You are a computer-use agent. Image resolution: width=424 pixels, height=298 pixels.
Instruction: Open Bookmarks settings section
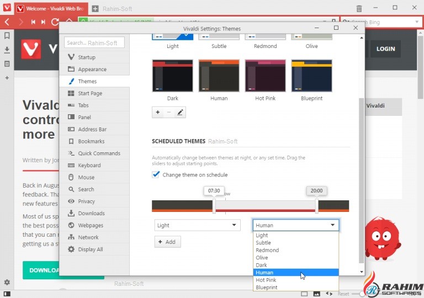coord(94,141)
